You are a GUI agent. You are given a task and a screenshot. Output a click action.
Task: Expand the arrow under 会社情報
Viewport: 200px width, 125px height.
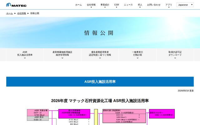(91, 7)
